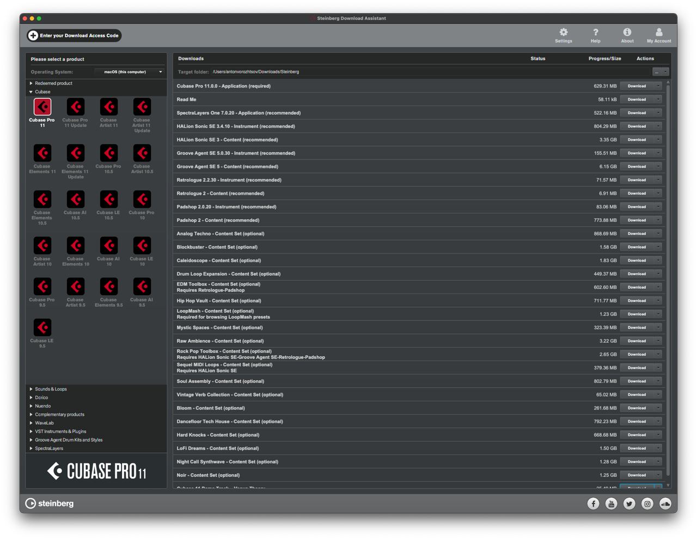Download SpectraLayers One 7.0.20 Application
The width and height of the screenshot is (697, 539).
(x=637, y=113)
